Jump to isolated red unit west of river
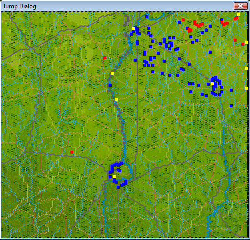 point(105,58)
